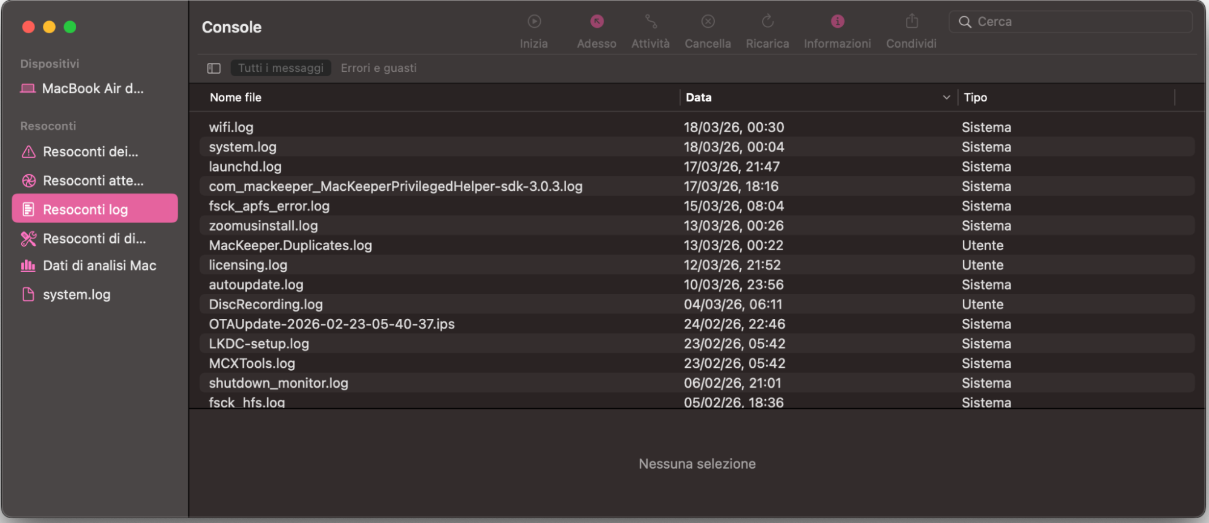Click the Cancella toolbar icon
Image resolution: width=1209 pixels, height=523 pixels.
tap(708, 22)
